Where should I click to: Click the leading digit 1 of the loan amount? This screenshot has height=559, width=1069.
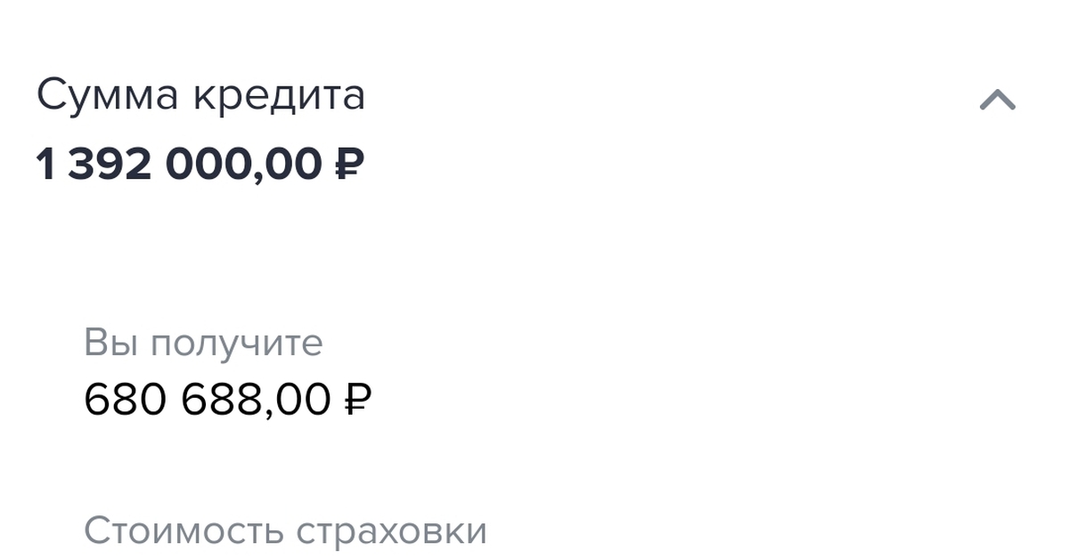[x=45, y=164]
